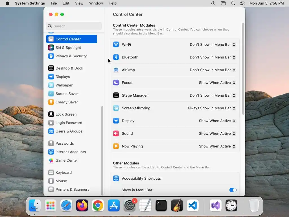Screen dimensions: 289x217
Task: Open the Trash in the Dock
Action: coord(254,205)
